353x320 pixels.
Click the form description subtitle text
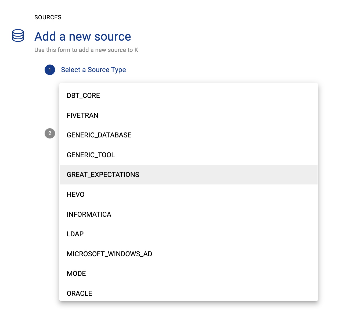click(86, 50)
